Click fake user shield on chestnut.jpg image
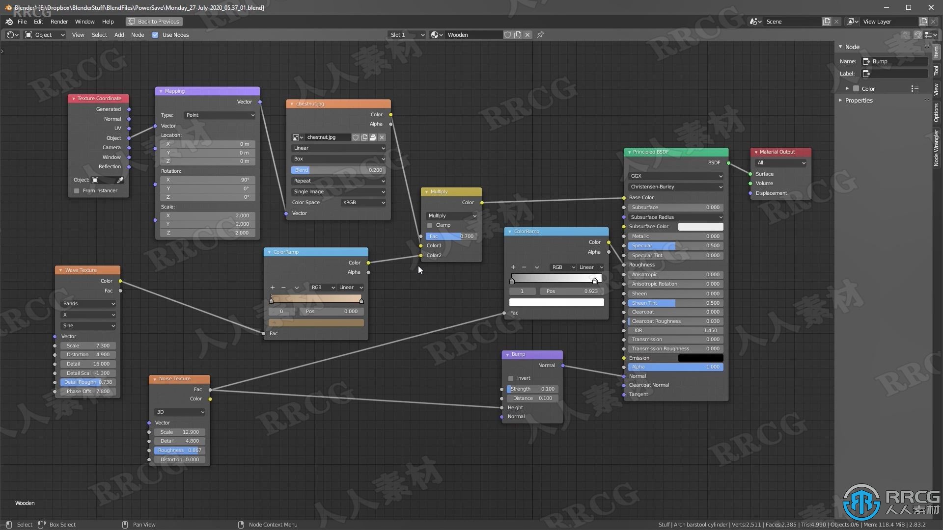The width and height of the screenshot is (943, 530). pyautogui.click(x=356, y=137)
